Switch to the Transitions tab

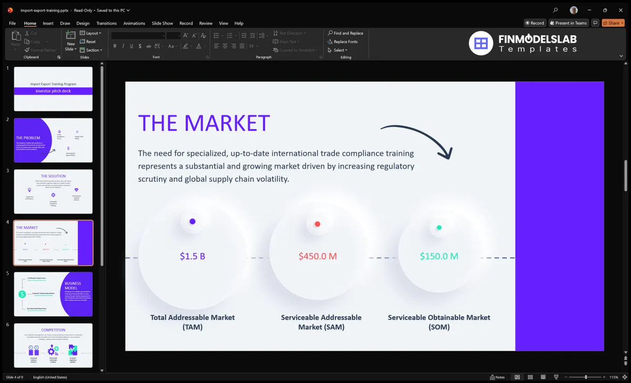pos(106,23)
